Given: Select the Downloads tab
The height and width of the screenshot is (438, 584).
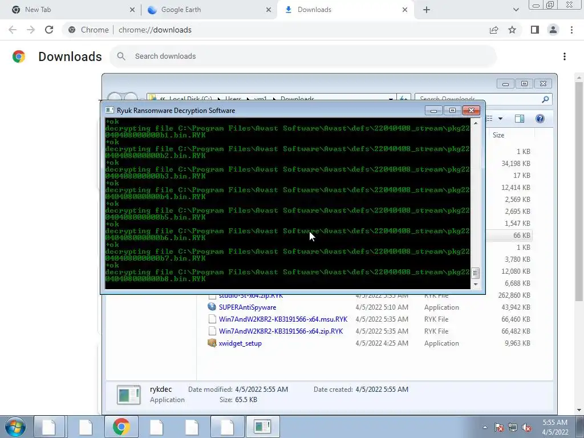Looking at the screenshot, I should pyautogui.click(x=344, y=10).
